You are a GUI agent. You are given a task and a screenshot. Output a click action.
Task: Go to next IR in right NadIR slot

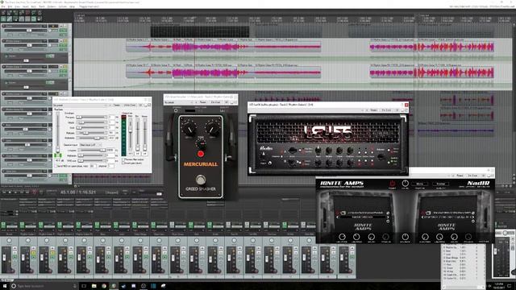[473, 217]
